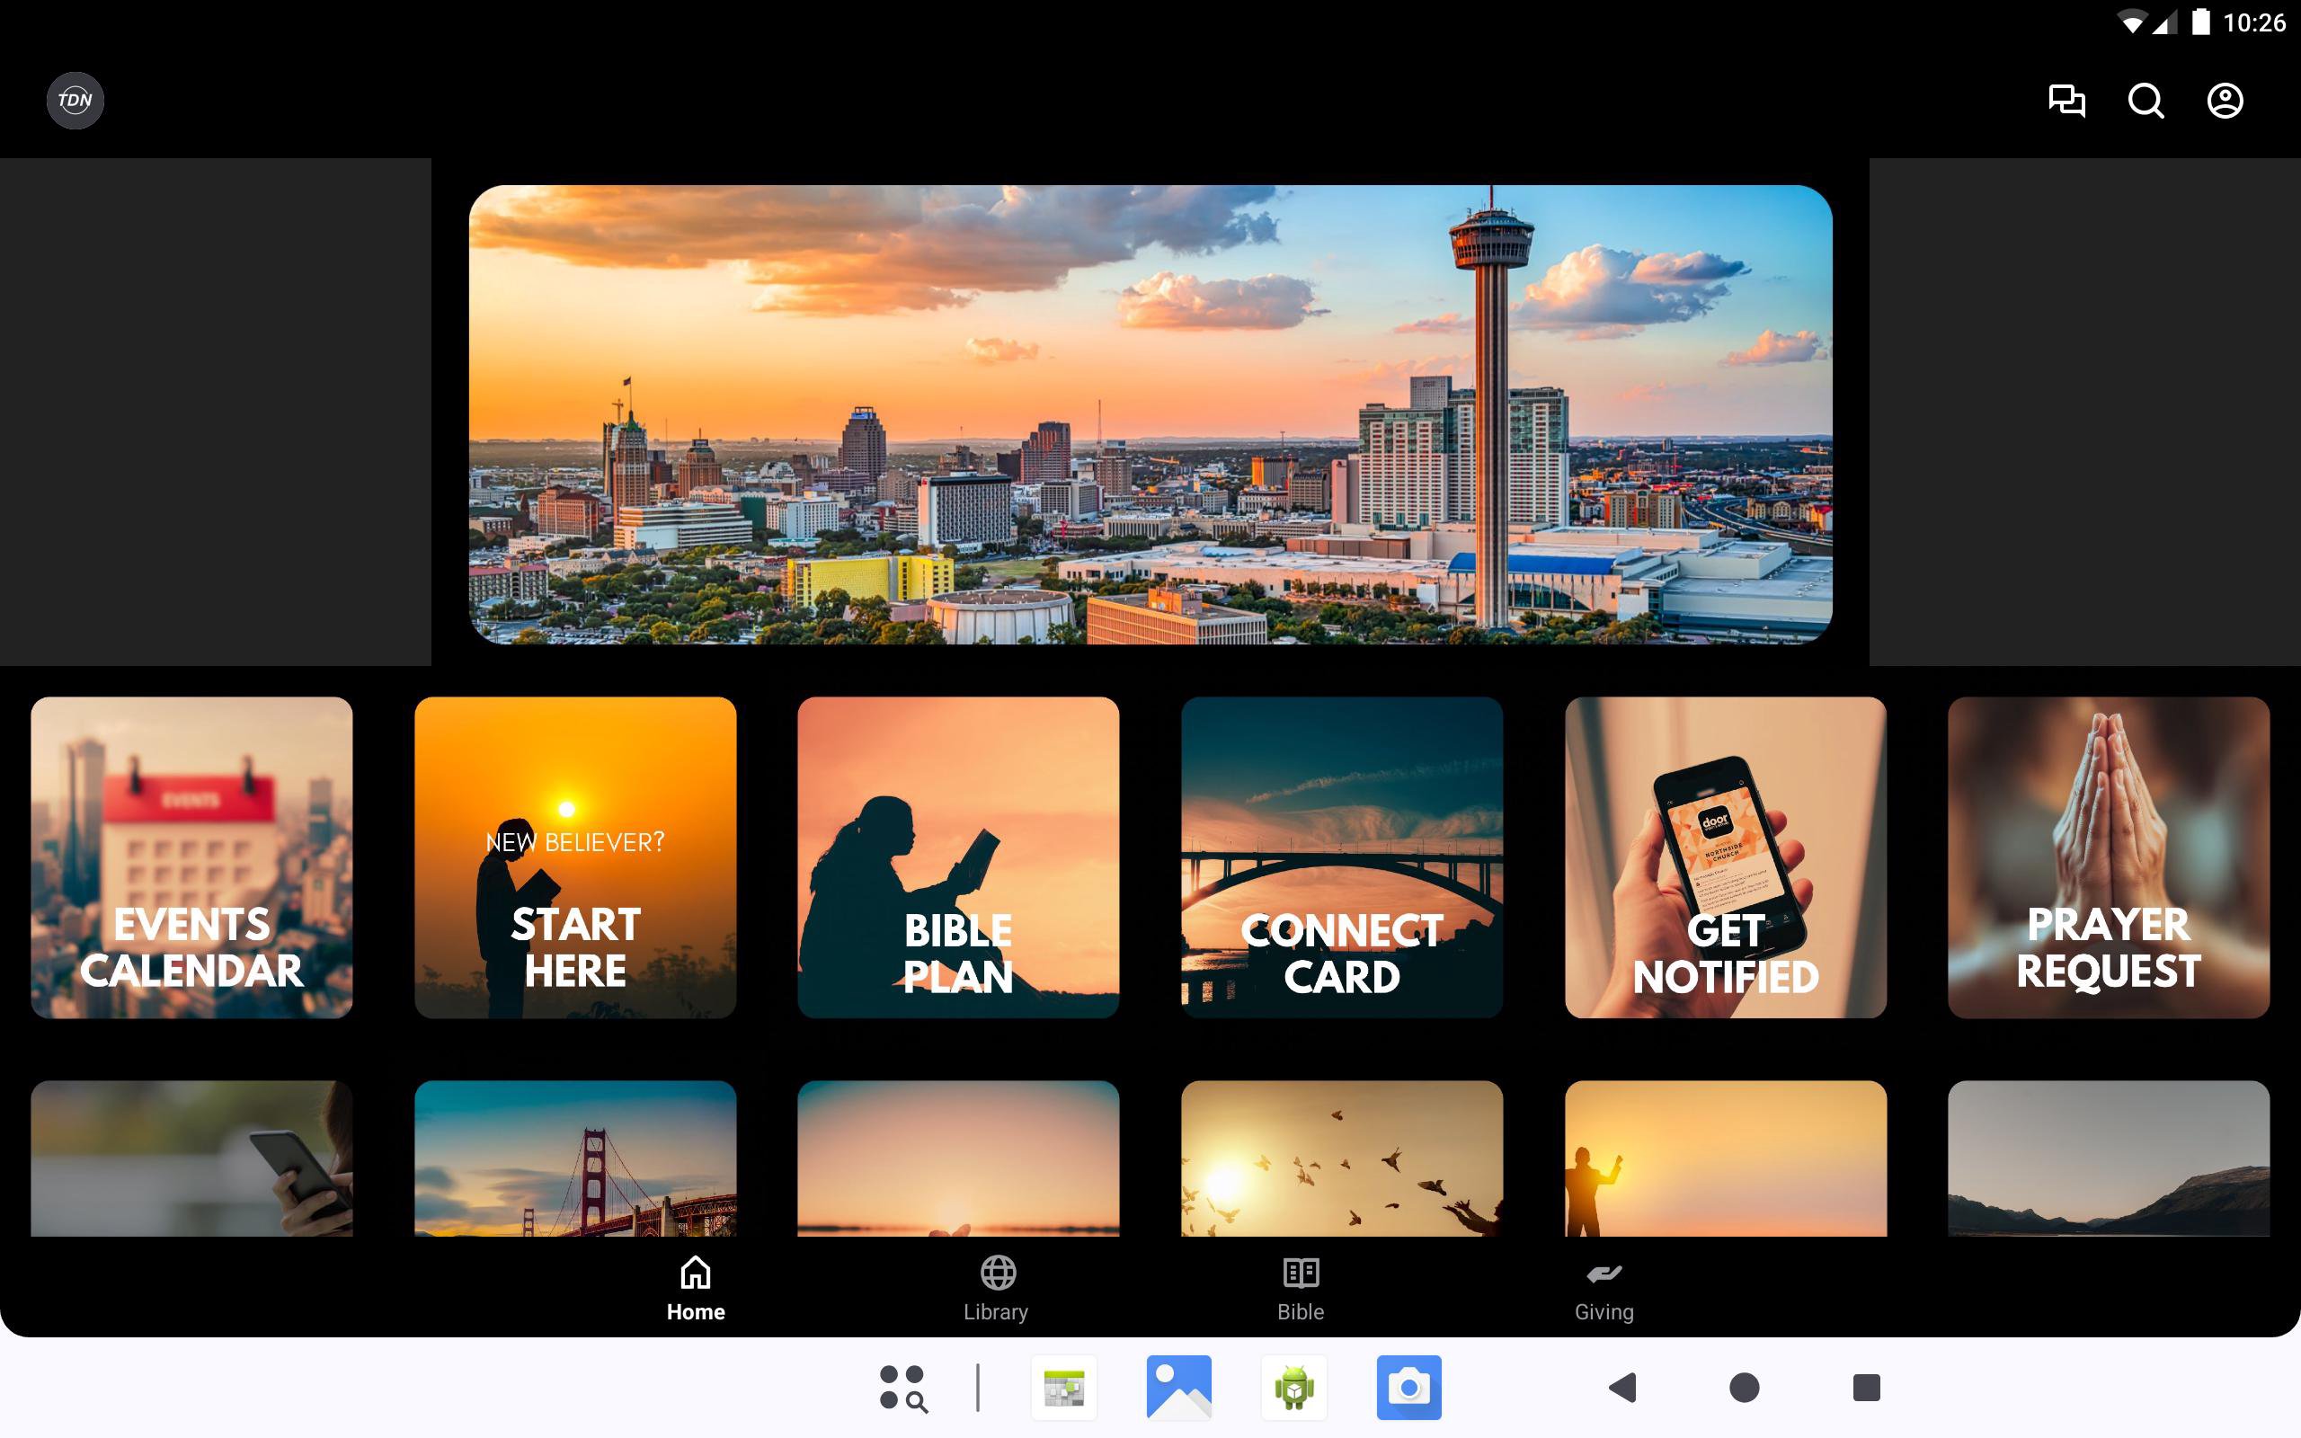Open the calendar app in taskbar
The height and width of the screenshot is (1438, 2301).
click(x=1063, y=1388)
